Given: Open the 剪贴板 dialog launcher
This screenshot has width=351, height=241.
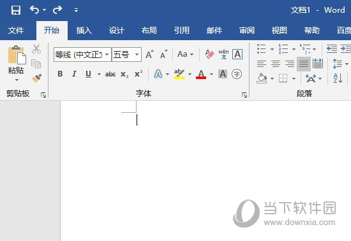Looking at the screenshot, I should click(43, 95).
